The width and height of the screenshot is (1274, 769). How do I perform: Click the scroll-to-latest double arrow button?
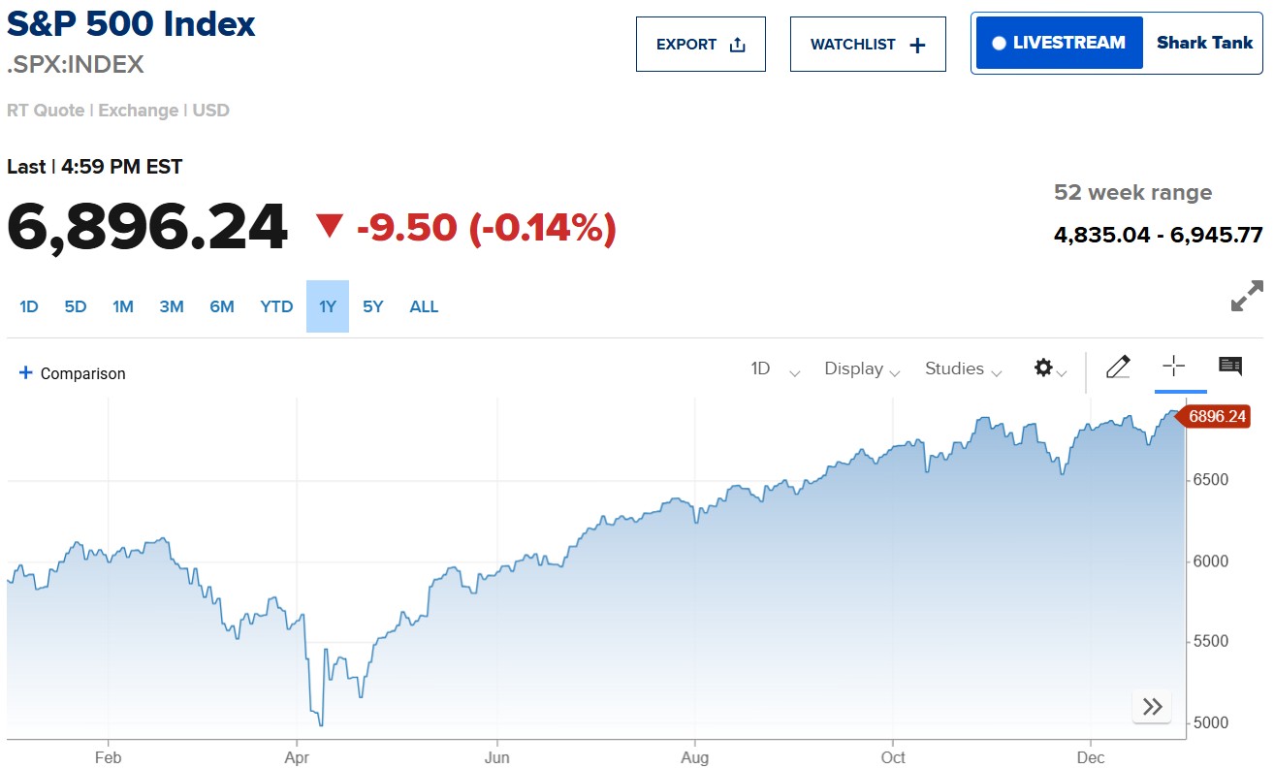point(1152,707)
